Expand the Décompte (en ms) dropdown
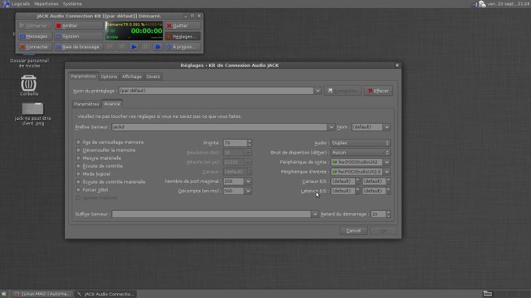This screenshot has width=531, height=298. (x=248, y=191)
